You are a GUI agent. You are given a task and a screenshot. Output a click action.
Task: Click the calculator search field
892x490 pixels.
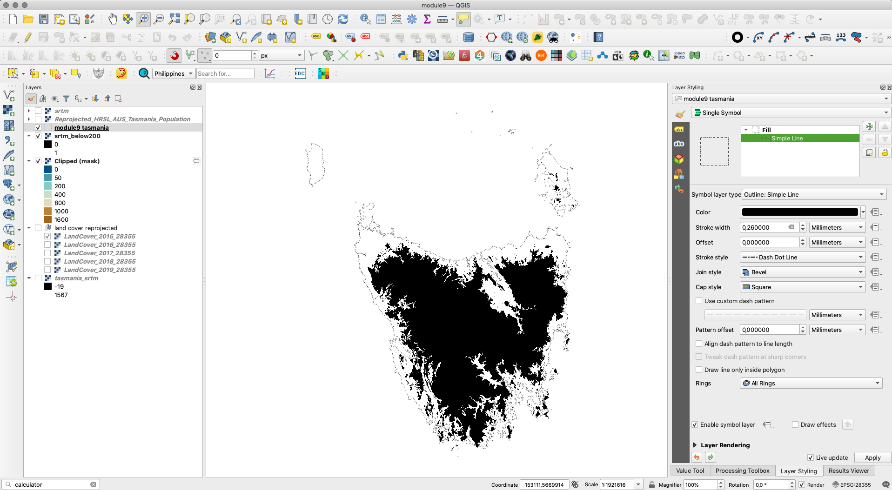pyautogui.click(x=51, y=484)
